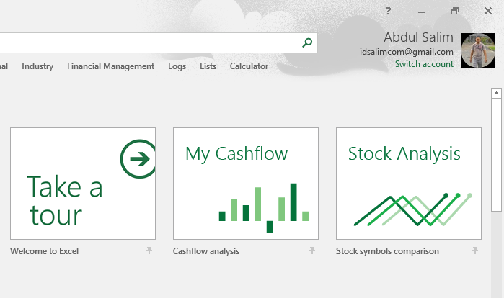The height and width of the screenshot is (298, 504).
Task: Pin the Stock symbols comparison template
Action: (475, 250)
